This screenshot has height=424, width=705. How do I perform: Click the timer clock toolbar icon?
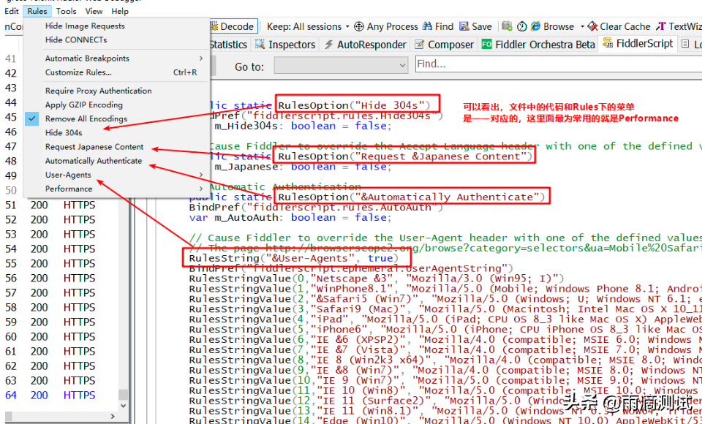521,26
